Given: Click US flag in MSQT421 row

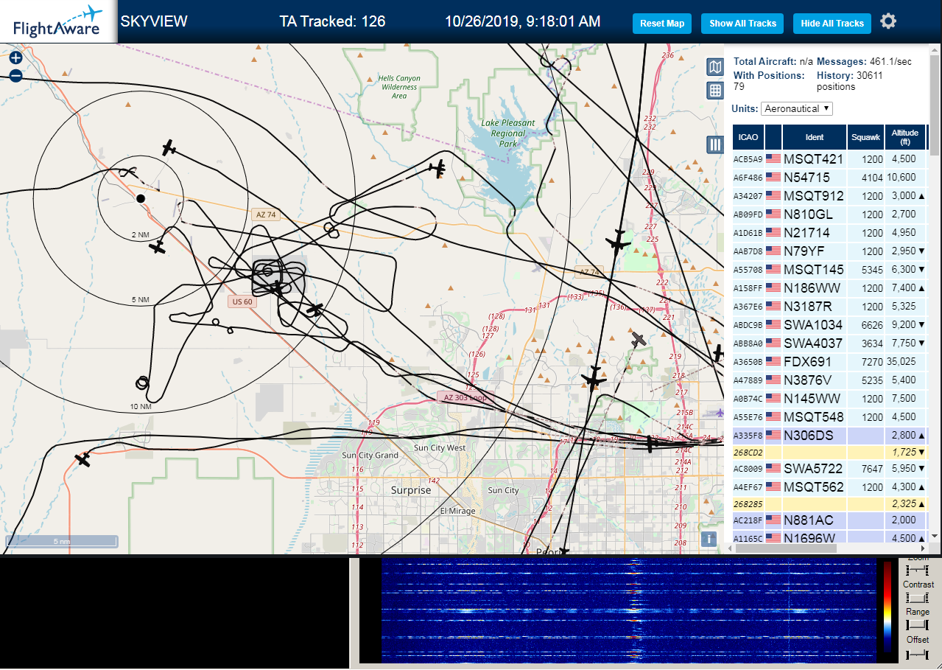Looking at the screenshot, I should pyautogui.click(x=773, y=158).
